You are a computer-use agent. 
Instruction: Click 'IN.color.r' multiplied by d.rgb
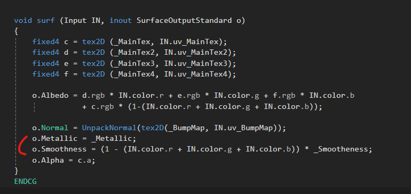tap(141, 96)
